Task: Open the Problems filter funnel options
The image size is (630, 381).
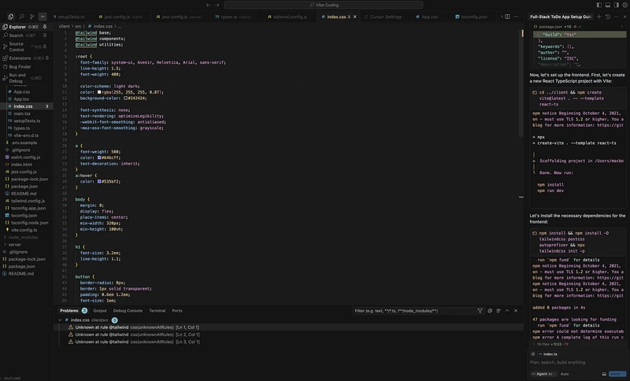Action: (x=480, y=311)
